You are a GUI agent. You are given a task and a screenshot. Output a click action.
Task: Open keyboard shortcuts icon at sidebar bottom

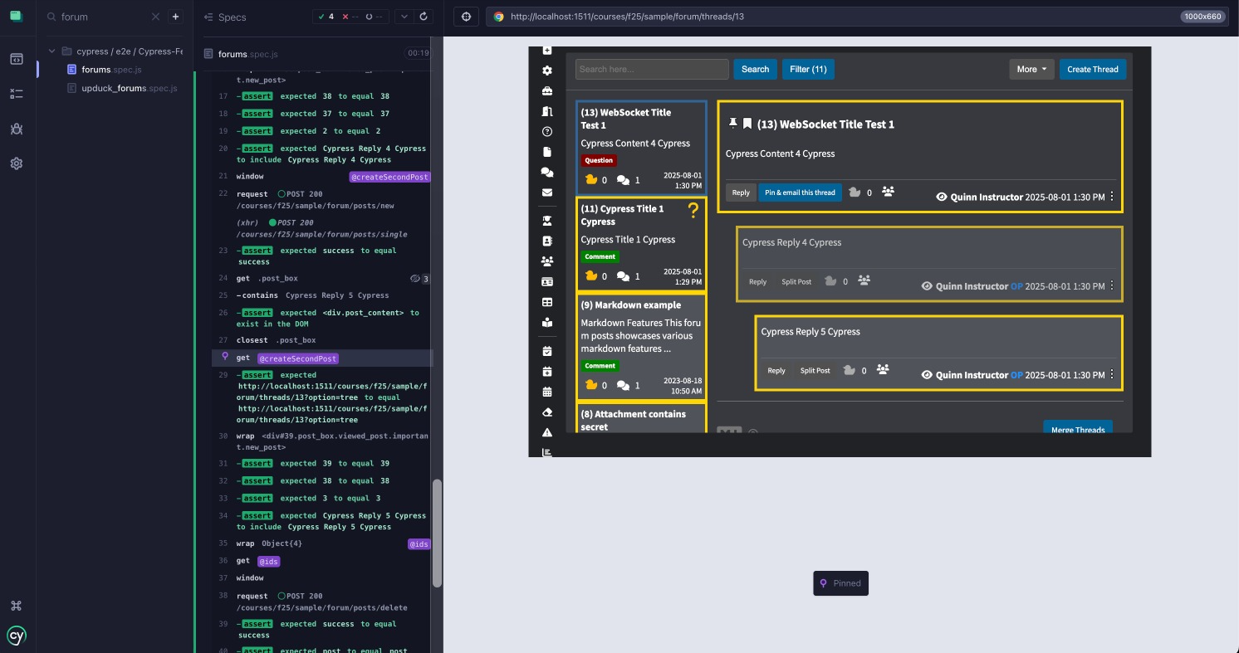tap(16, 606)
